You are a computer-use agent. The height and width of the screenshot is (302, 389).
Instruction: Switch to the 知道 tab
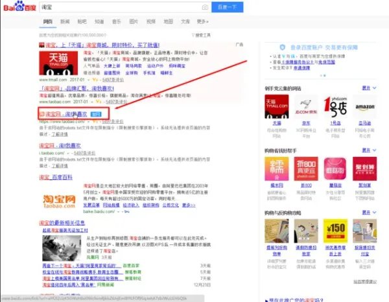click(x=99, y=21)
